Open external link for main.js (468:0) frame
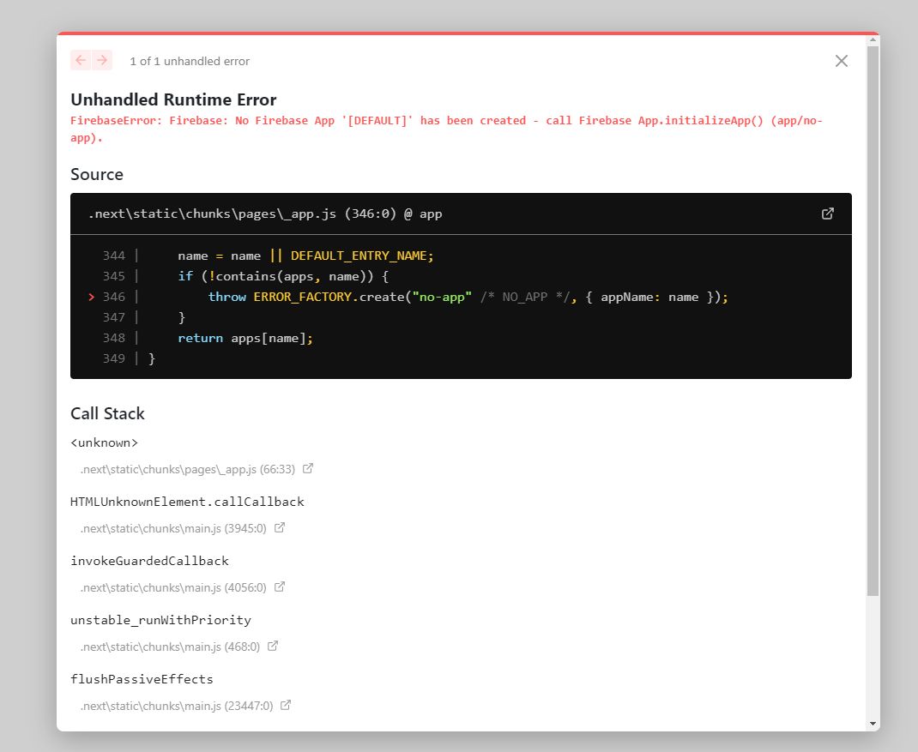 (273, 646)
